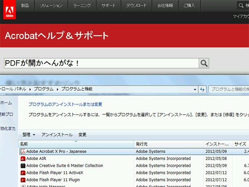Screen dimensions: 249x187
Task: Click the Flash Player 11 ActiveX icon
Action: [23, 173]
